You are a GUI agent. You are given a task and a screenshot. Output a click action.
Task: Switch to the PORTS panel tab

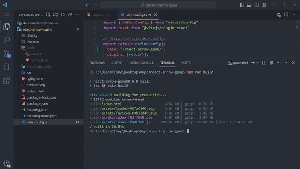pos(186,63)
